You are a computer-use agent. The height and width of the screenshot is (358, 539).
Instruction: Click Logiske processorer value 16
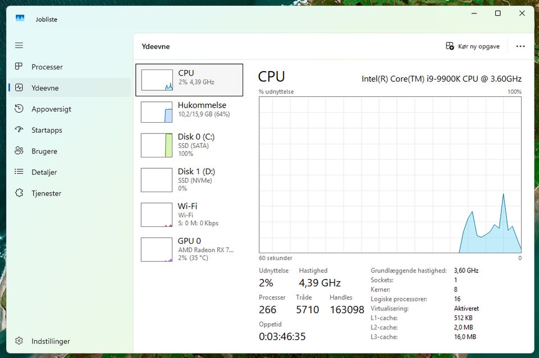coord(457,299)
